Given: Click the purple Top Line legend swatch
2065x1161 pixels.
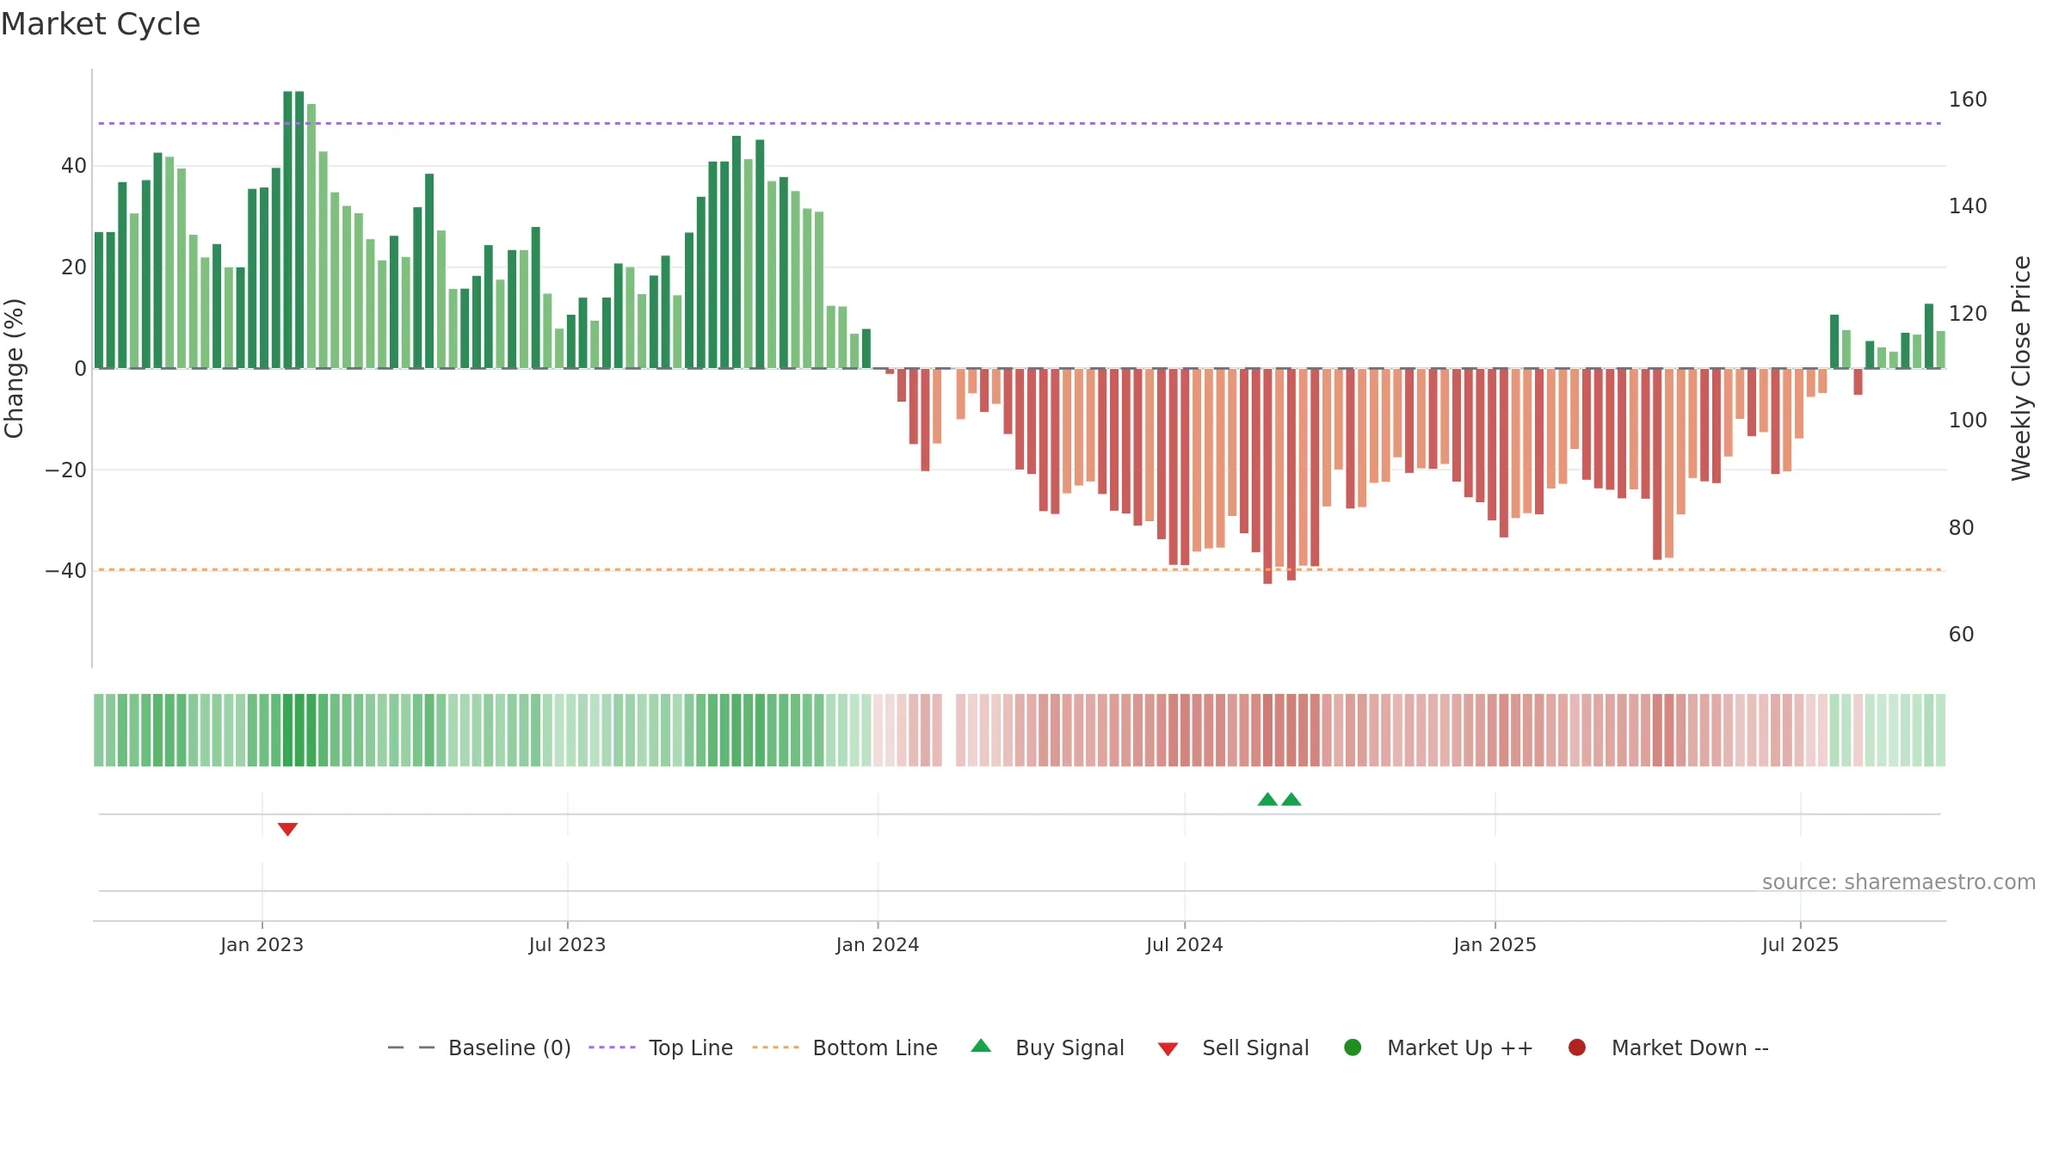Looking at the screenshot, I should tap(612, 1047).
